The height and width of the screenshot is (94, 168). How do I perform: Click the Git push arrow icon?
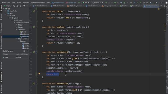(141, 3)
